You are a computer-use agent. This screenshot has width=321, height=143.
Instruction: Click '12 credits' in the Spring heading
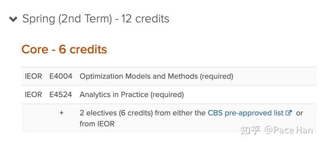[145, 19]
